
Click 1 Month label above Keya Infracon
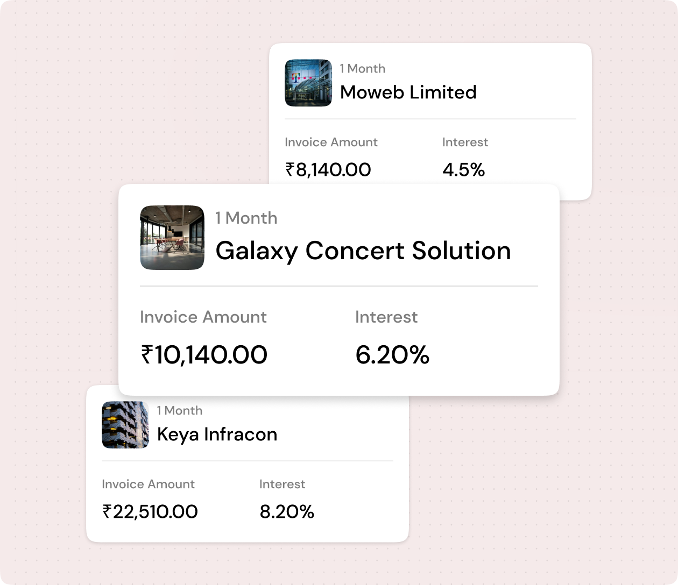tap(179, 410)
